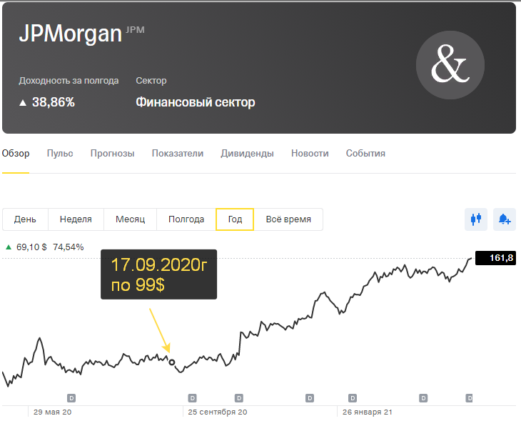Switch chart to candlestick view

pos(476,219)
